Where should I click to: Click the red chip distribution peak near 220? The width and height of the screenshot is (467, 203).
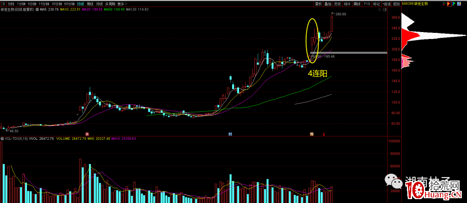(x=411, y=35)
